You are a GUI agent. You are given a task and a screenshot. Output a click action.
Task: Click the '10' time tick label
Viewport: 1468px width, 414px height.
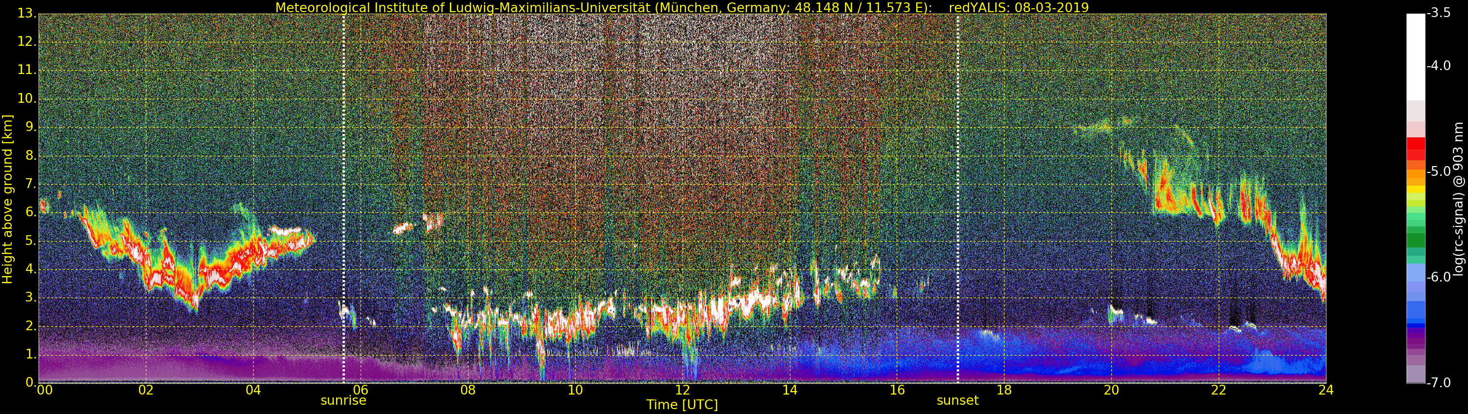click(575, 390)
